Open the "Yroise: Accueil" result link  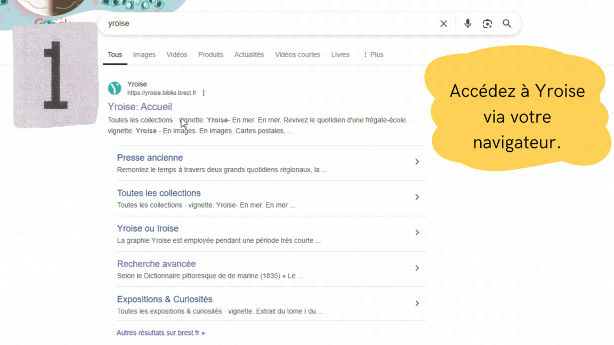click(x=140, y=107)
